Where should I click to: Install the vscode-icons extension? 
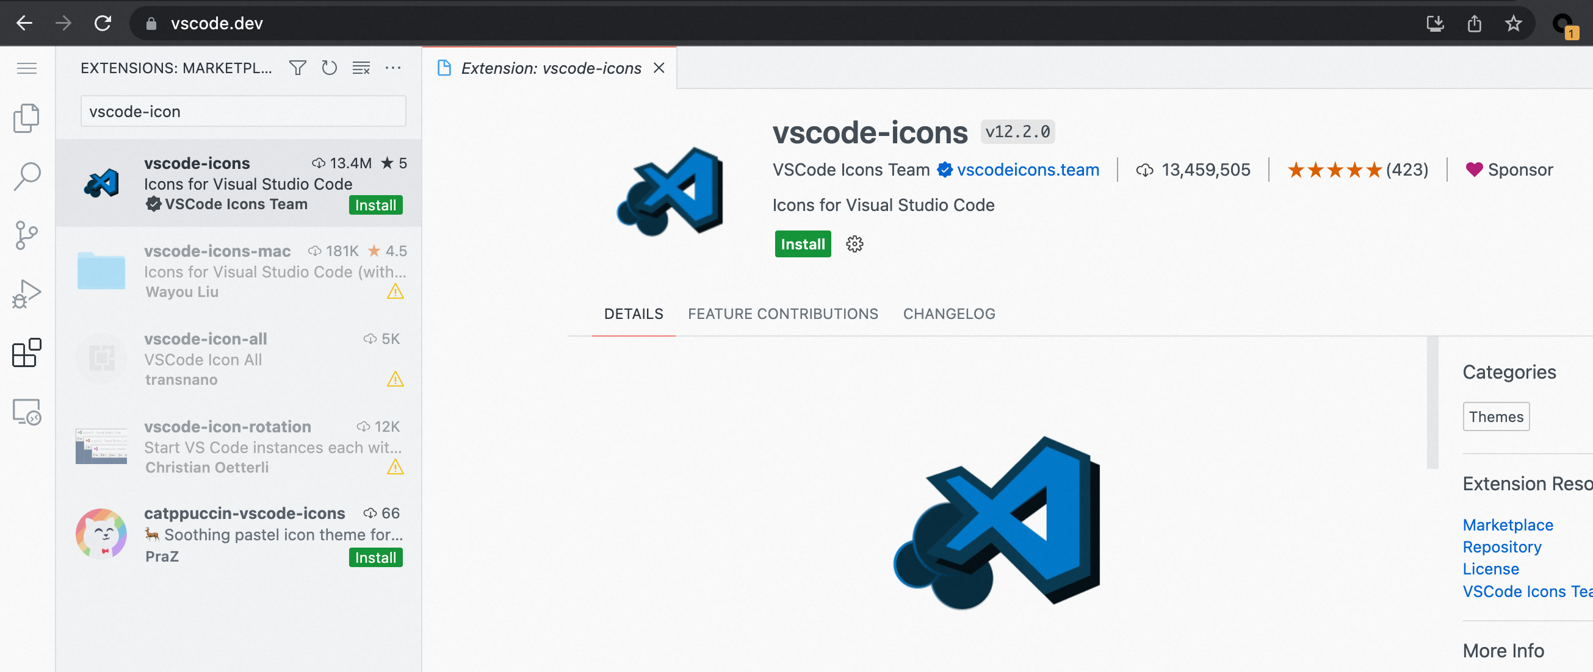pos(802,244)
